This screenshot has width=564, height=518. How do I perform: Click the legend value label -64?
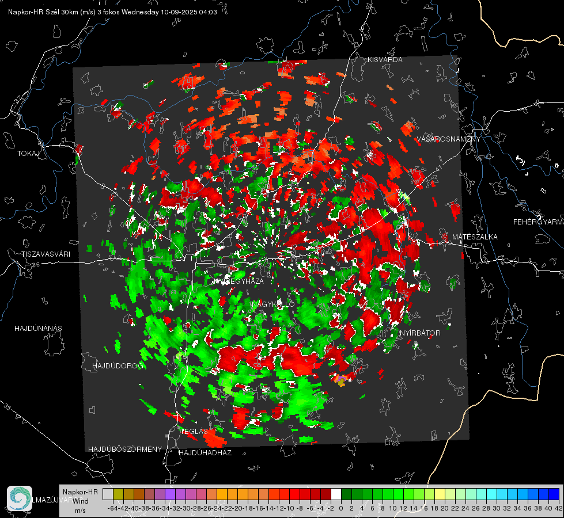[112, 508]
